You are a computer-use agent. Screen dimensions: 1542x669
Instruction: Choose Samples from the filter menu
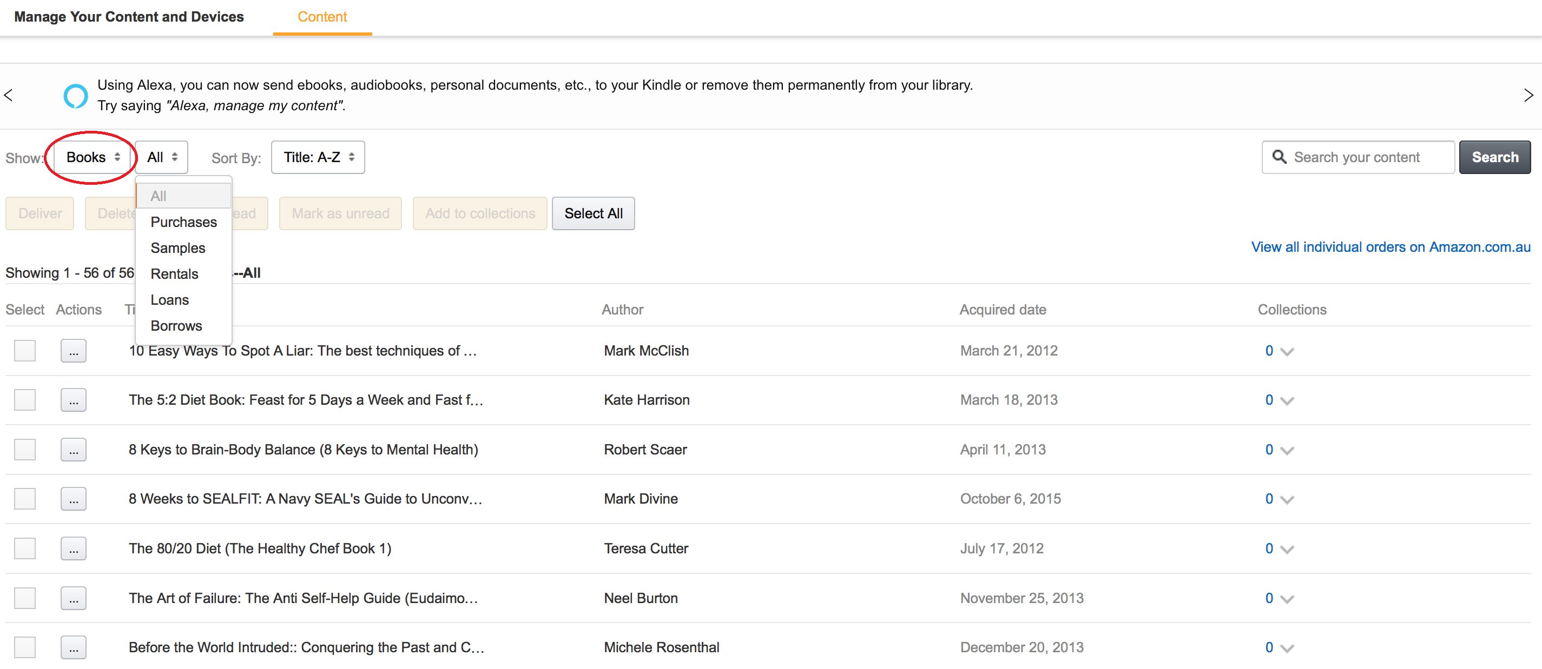tap(178, 248)
